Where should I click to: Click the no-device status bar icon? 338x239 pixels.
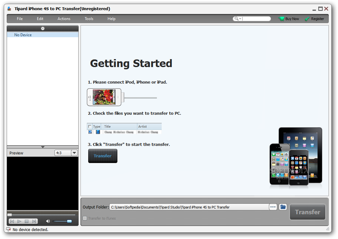[x=8, y=229]
